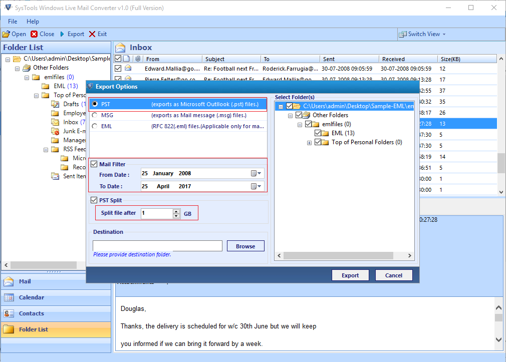Image resolution: width=506 pixels, height=362 pixels.
Task: Click the red Close toolbar icon
Action: pos(34,34)
